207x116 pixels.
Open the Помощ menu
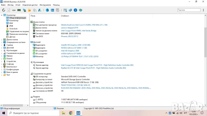pos(56,5)
